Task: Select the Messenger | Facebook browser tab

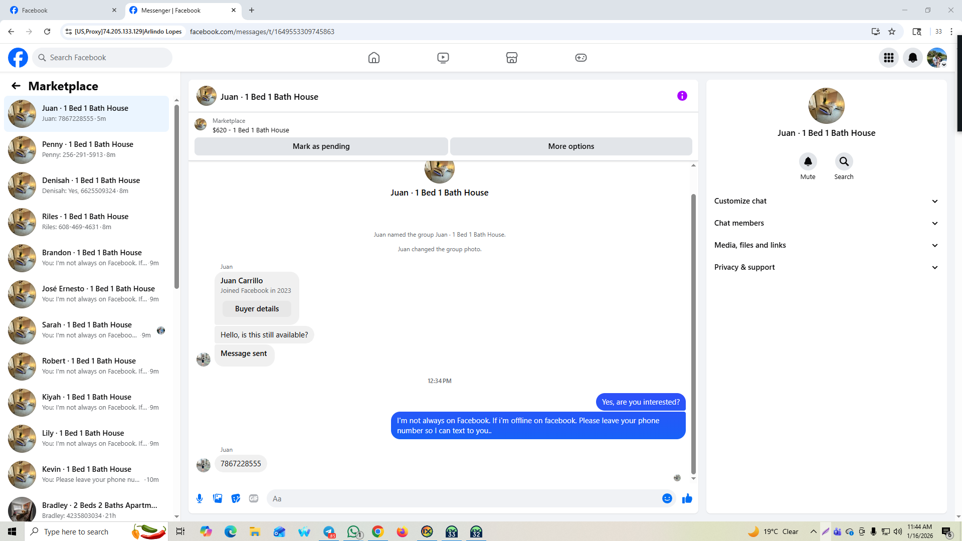Action: (x=182, y=10)
